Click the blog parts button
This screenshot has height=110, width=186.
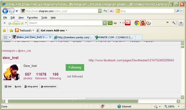pos(31,87)
